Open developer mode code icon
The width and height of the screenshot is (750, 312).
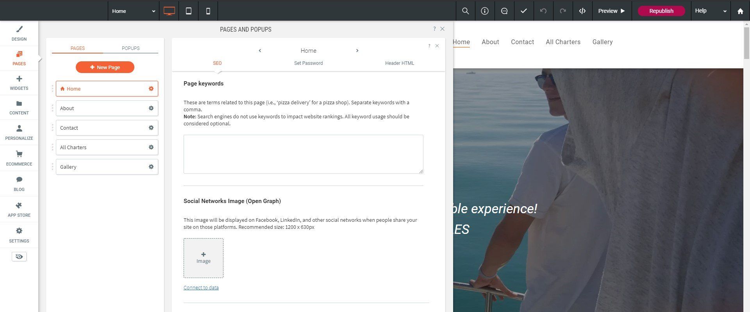coord(582,11)
